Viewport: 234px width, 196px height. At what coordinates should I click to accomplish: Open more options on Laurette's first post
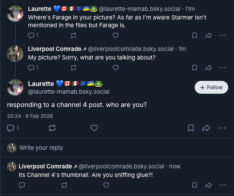[222, 35]
